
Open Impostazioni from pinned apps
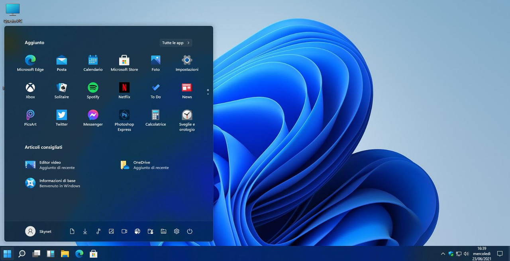point(187,63)
